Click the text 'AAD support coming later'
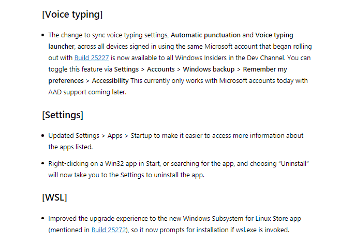This screenshot has width=355, height=241. tap(87, 92)
